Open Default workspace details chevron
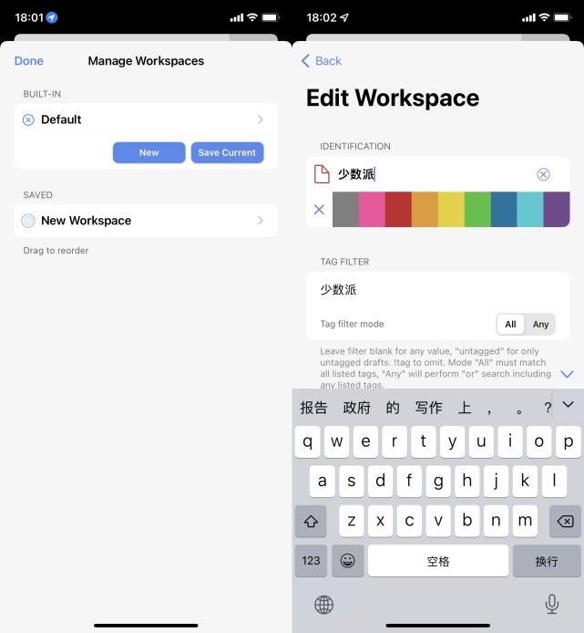The height and width of the screenshot is (633, 584). click(261, 119)
